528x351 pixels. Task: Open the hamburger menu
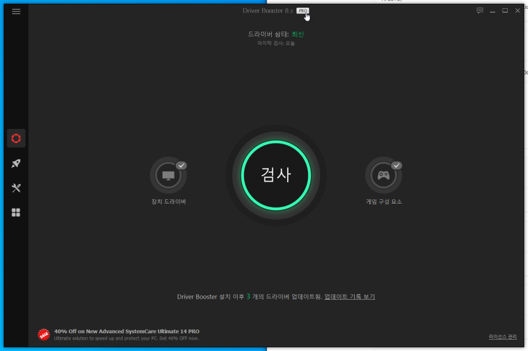[x=16, y=11]
